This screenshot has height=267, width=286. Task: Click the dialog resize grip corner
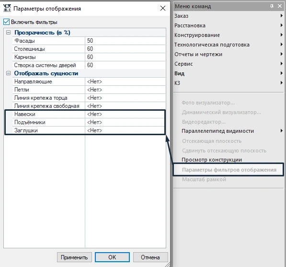point(168,265)
